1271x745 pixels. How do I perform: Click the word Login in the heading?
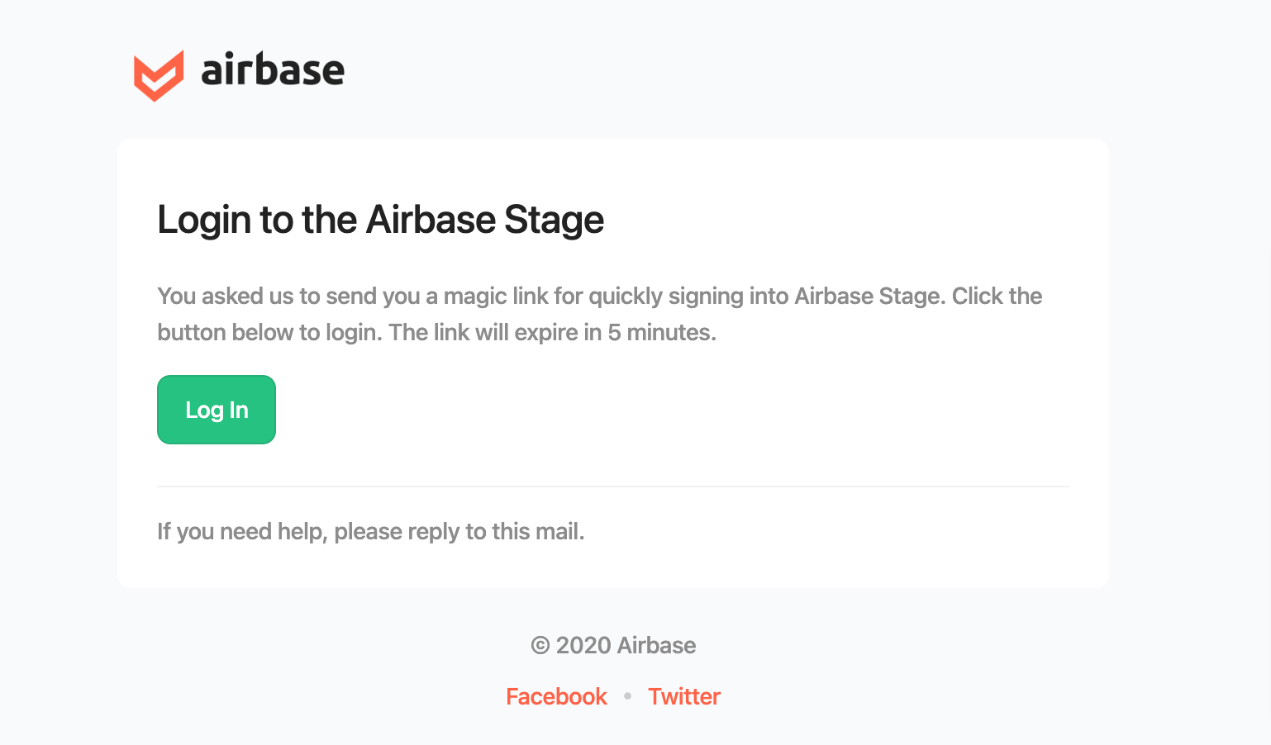tap(204, 221)
